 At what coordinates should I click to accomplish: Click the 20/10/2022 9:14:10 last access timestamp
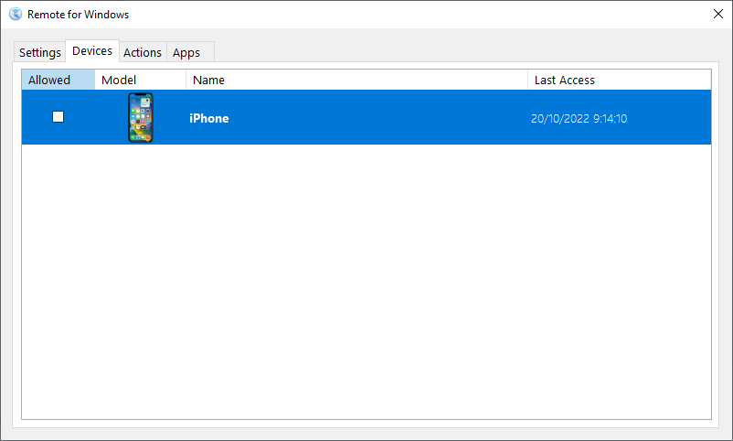tap(579, 118)
